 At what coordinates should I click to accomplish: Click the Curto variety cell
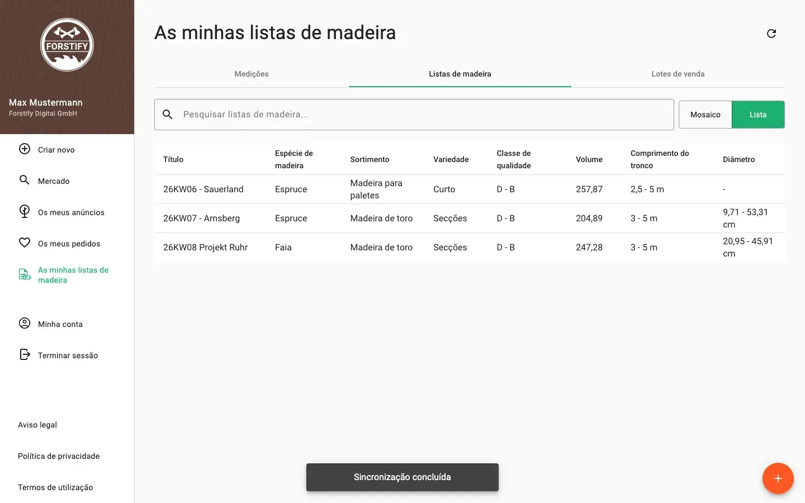444,189
